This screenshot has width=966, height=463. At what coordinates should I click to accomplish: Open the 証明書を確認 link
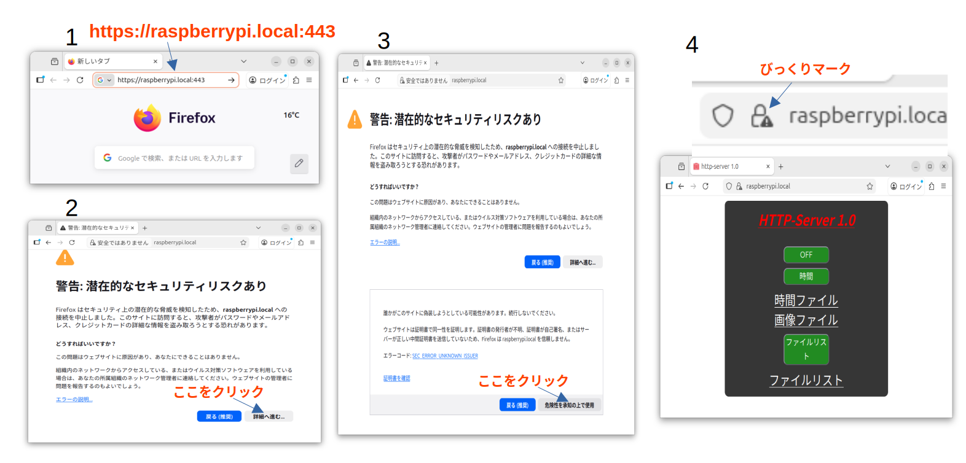(396, 378)
